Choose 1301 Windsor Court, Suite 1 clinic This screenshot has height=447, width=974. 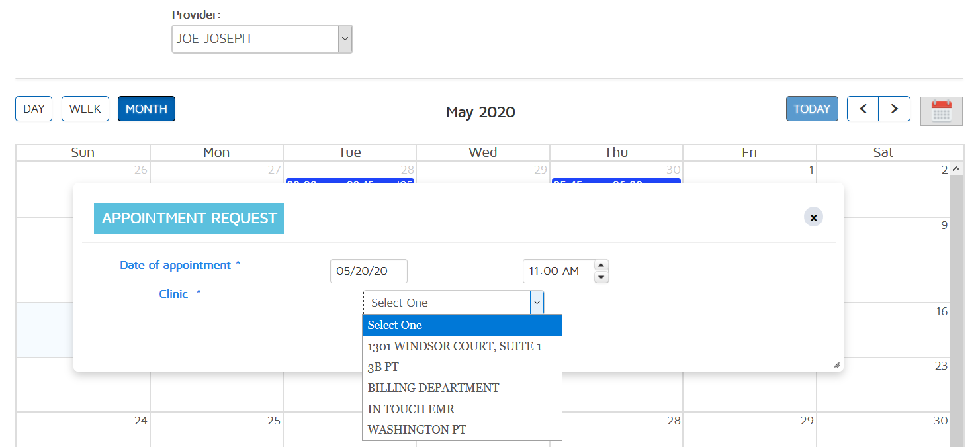point(455,346)
